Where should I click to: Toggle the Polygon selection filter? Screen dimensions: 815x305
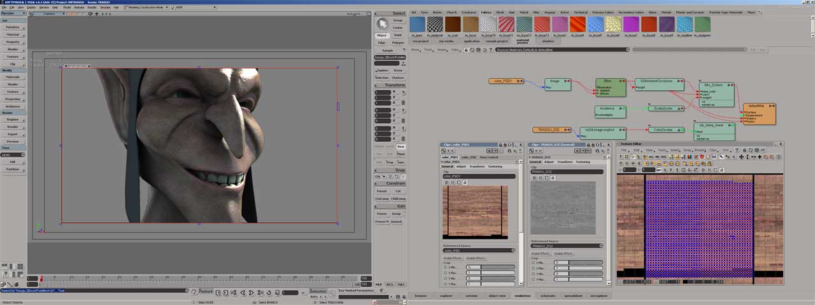click(398, 43)
